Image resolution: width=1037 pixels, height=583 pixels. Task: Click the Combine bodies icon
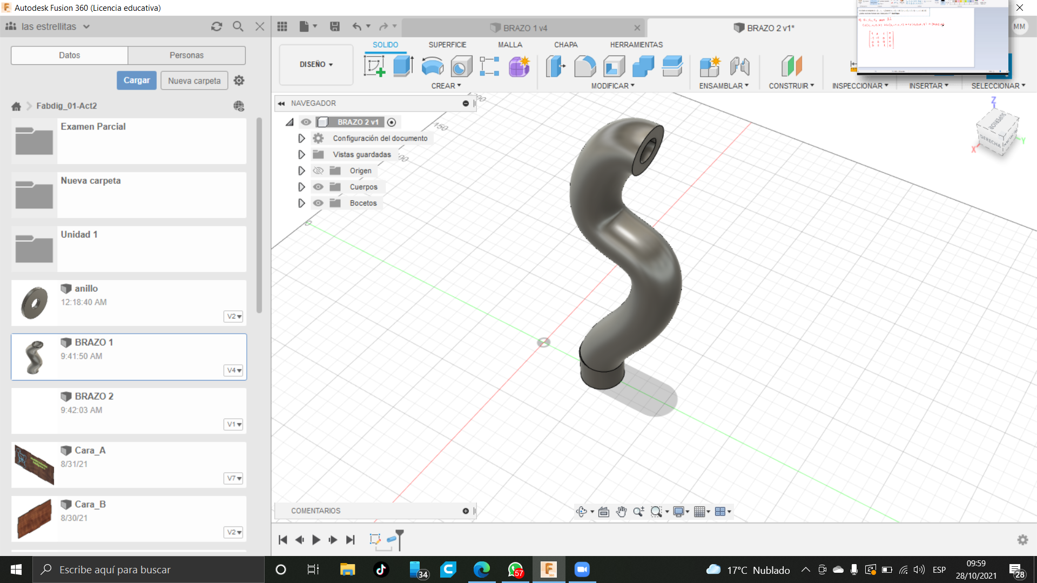click(x=643, y=66)
